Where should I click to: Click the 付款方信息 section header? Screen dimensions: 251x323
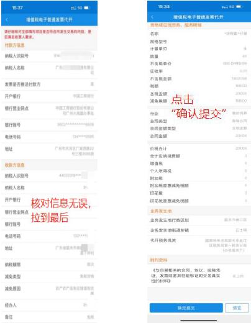pyautogui.click(x=15, y=45)
